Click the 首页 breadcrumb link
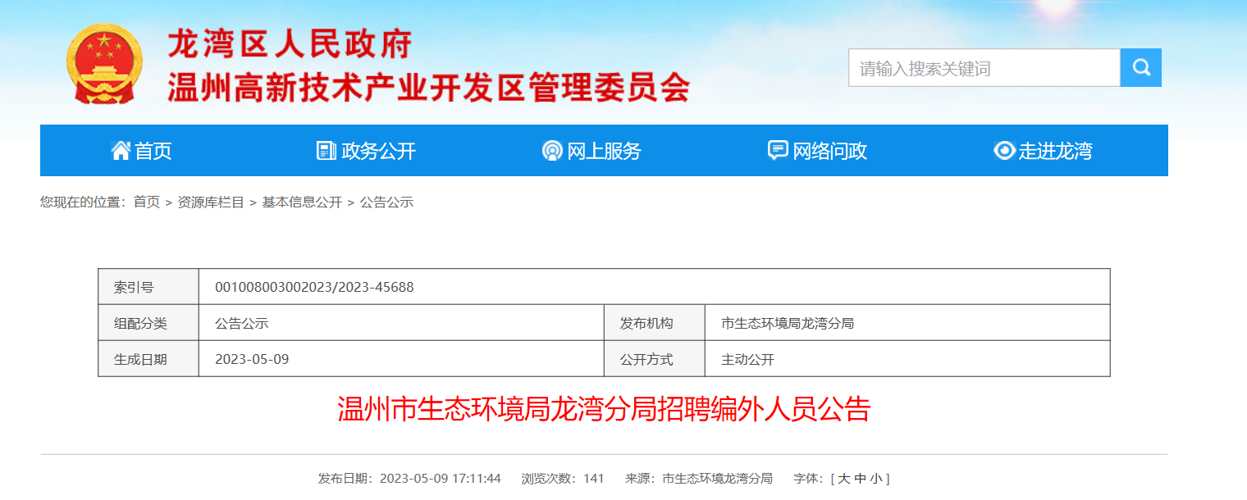This screenshot has width=1247, height=500. point(147,202)
